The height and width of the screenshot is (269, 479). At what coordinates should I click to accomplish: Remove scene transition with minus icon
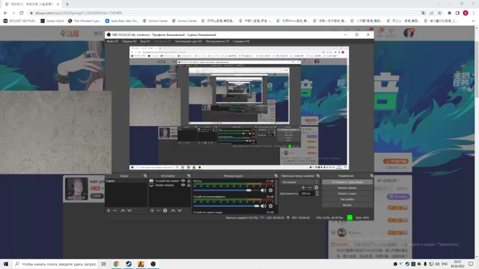[310, 188]
